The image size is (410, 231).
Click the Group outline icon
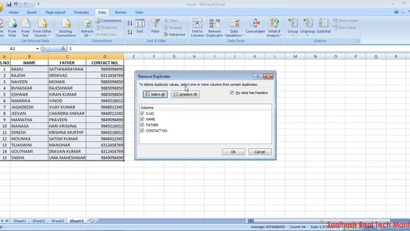click(x=293, y=27)
